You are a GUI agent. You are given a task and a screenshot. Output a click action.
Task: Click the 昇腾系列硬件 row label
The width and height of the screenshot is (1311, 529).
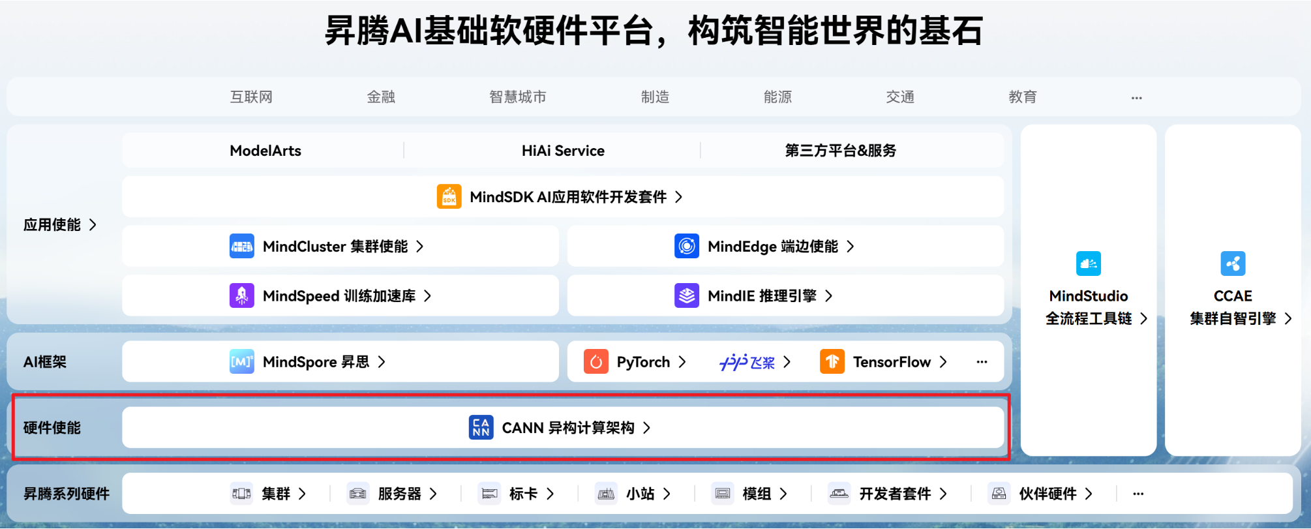click(67, 494)
